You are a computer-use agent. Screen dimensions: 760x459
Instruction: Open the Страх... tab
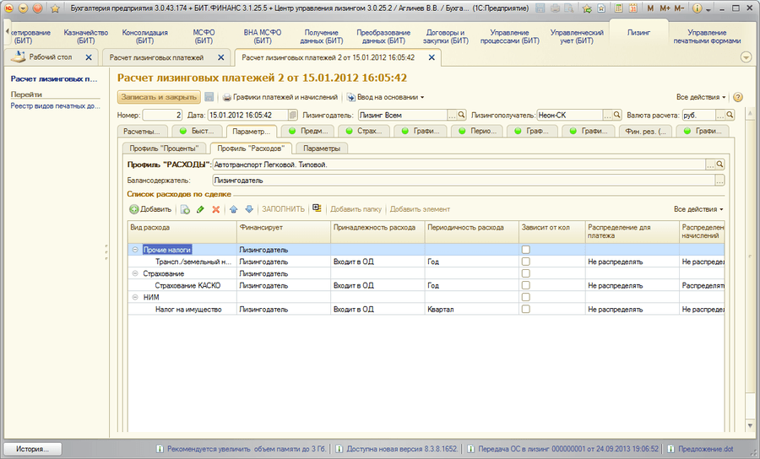pos(365,132)
